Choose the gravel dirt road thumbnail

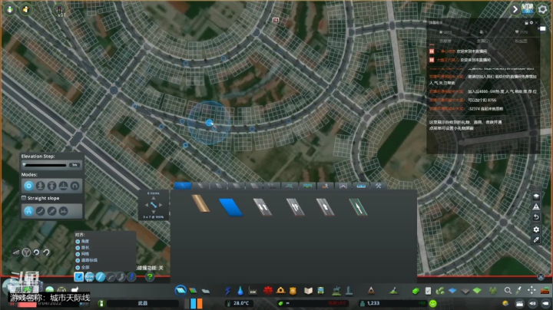[x=200, y=203]
